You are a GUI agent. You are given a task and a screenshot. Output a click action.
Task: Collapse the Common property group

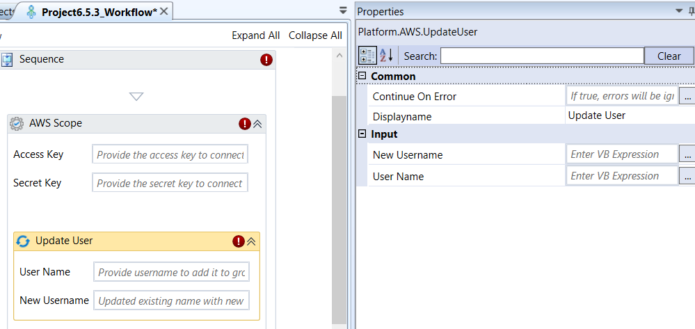click(x=362, y=76)
